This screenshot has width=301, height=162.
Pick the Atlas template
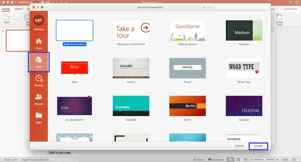point(75,68)
